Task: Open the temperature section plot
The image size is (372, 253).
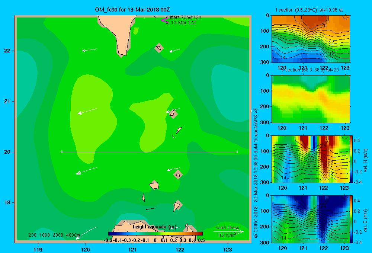Action: point(311,39)
